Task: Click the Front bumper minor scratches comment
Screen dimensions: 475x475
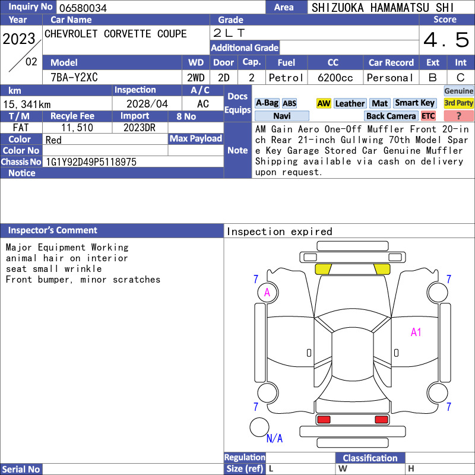Action: pos(83,279)
